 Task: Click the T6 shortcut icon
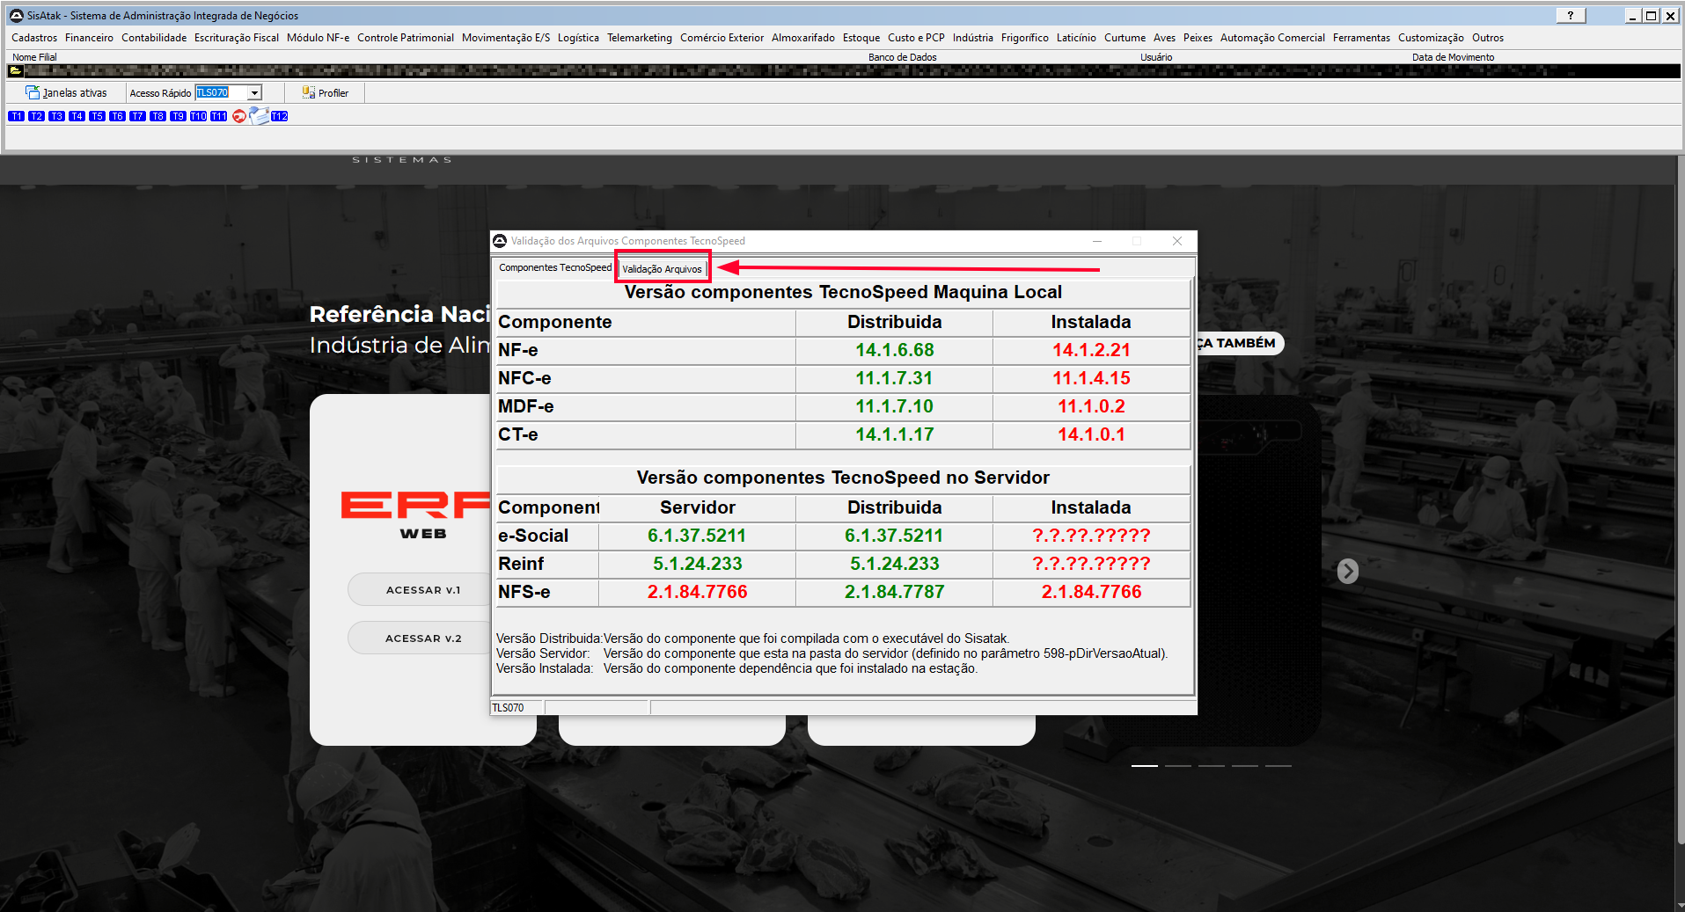coord(117,116)
